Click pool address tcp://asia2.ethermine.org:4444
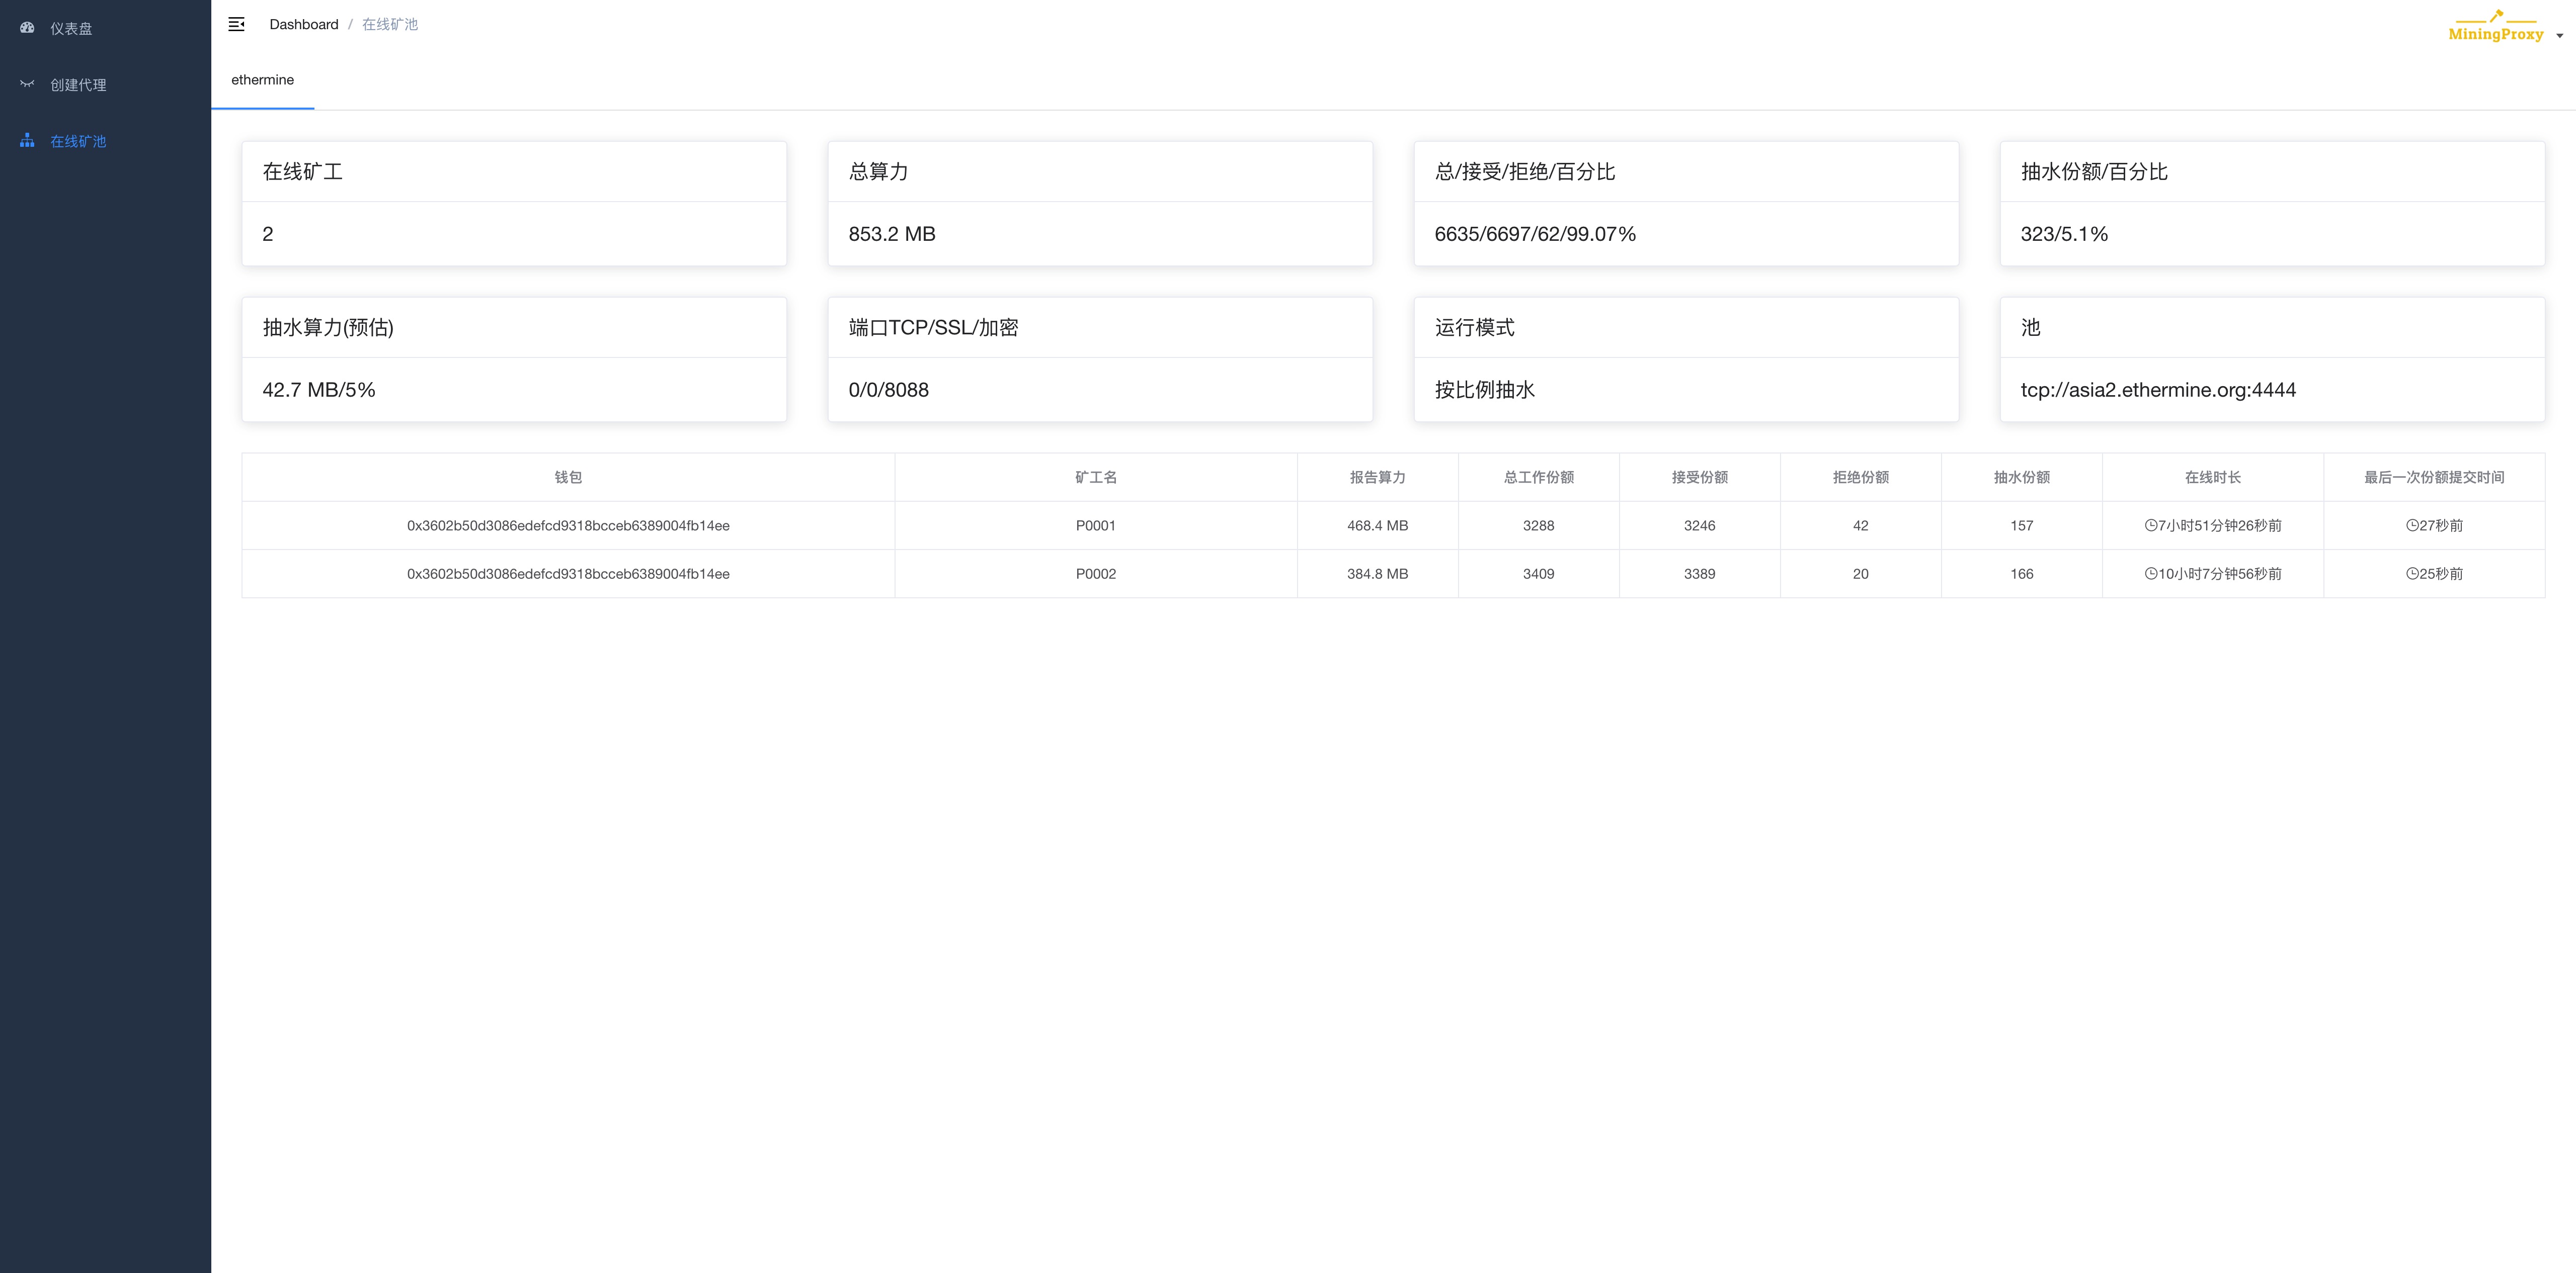This screenshot has width=2576, height=1273. point(2157,390)
